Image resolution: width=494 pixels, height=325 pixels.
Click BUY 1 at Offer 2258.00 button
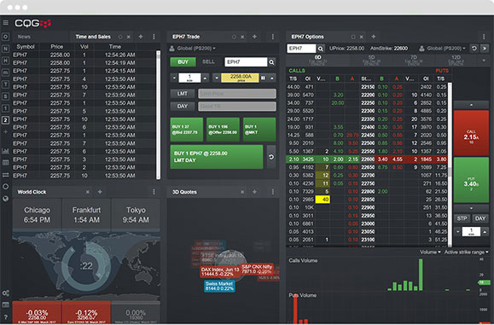click(223, 130)
